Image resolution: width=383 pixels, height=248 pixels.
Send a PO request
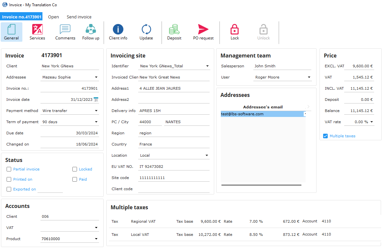(203, 32)
